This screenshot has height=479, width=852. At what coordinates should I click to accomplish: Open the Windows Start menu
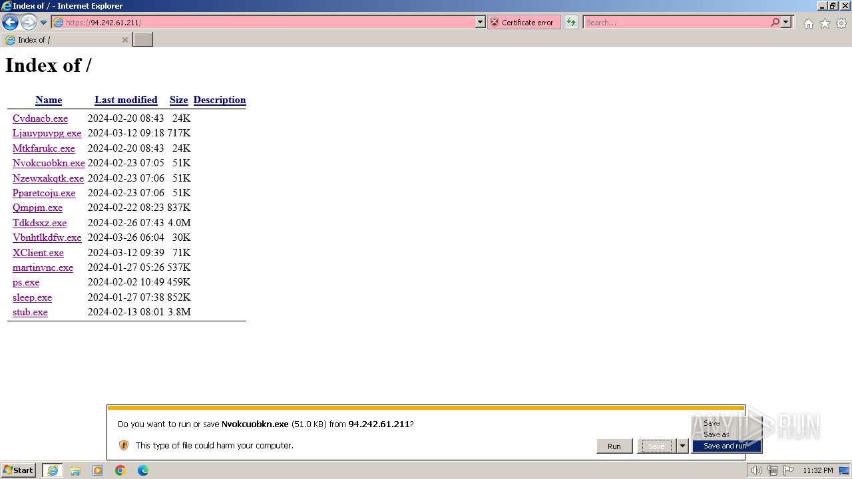click(19, 470)
